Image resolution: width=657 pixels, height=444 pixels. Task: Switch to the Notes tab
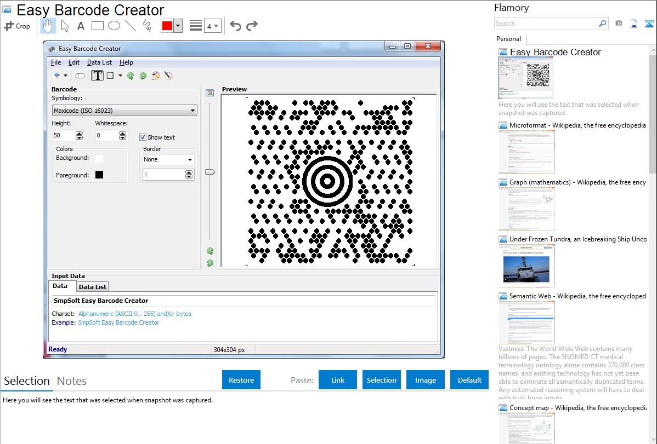[72, 381]
